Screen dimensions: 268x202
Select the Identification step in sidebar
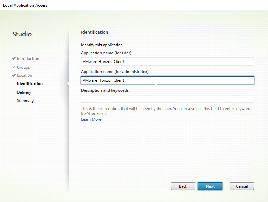[29, 84]
